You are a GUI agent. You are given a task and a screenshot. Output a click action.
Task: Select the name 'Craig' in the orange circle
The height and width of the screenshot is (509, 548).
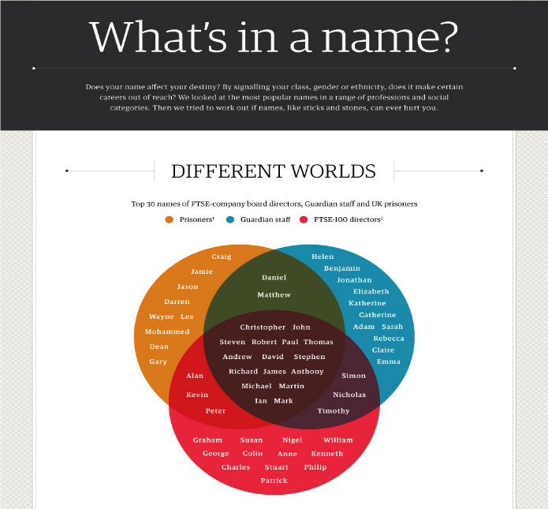pyautogui.click(x=221, y=256)
